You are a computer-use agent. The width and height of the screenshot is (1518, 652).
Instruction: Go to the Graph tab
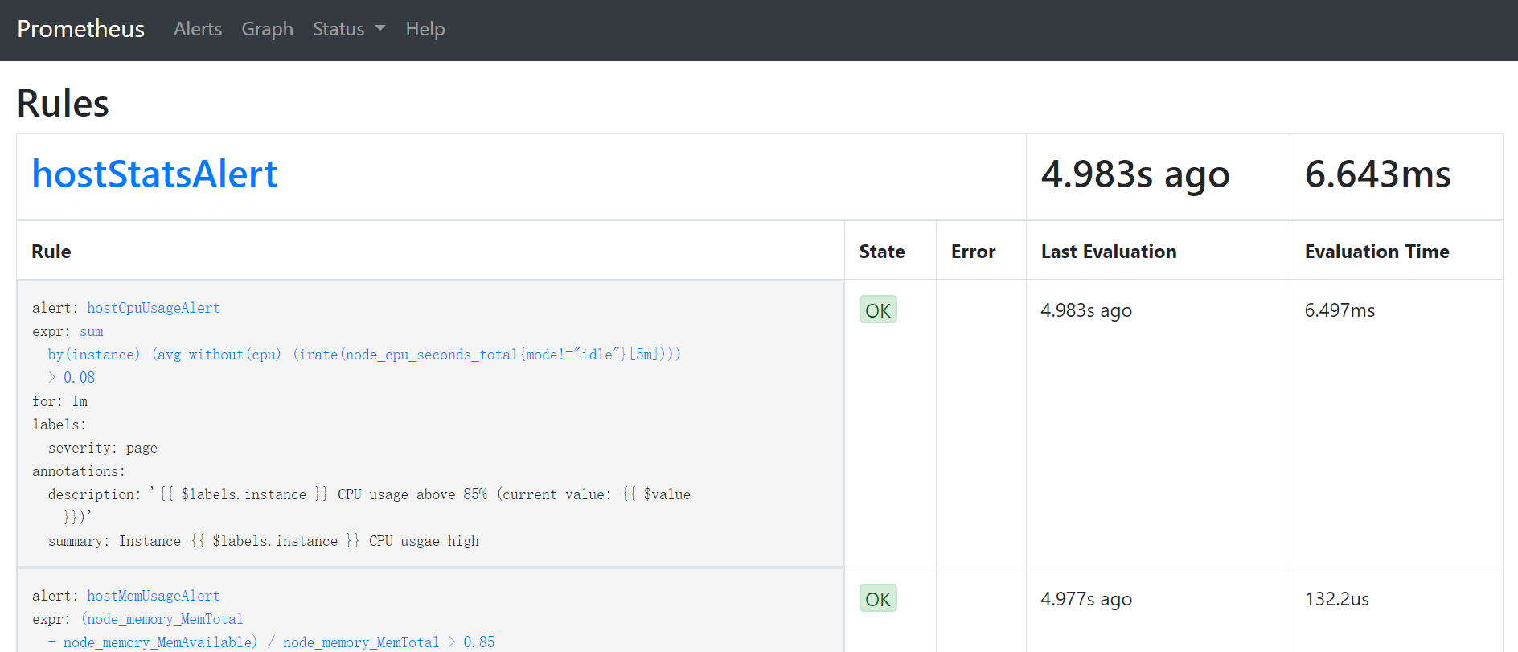coord(267,29)
